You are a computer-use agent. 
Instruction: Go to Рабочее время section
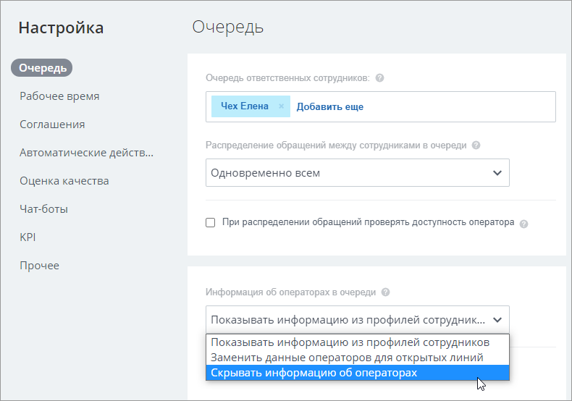(59, 96)
